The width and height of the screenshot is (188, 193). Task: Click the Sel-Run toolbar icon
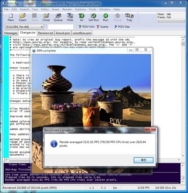tap(94, 17)
